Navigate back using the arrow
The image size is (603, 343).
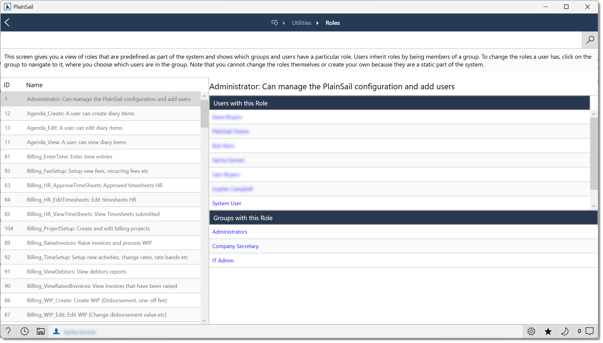[7, 22]
